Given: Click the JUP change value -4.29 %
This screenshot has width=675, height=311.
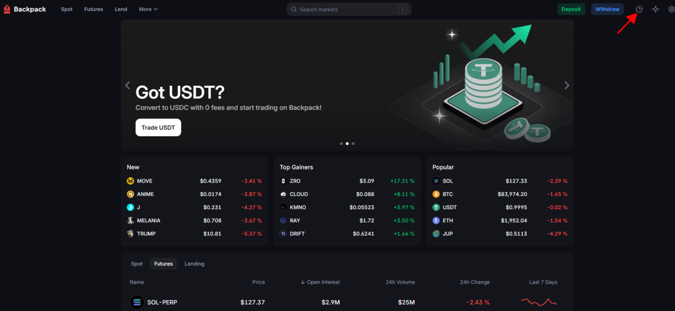Looking at the screenshot, I should [x=557, y=234].
